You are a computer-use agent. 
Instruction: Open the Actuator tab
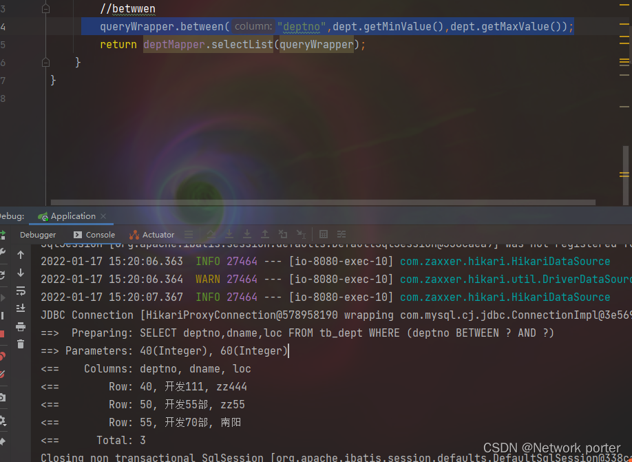(x=152, y=235)
